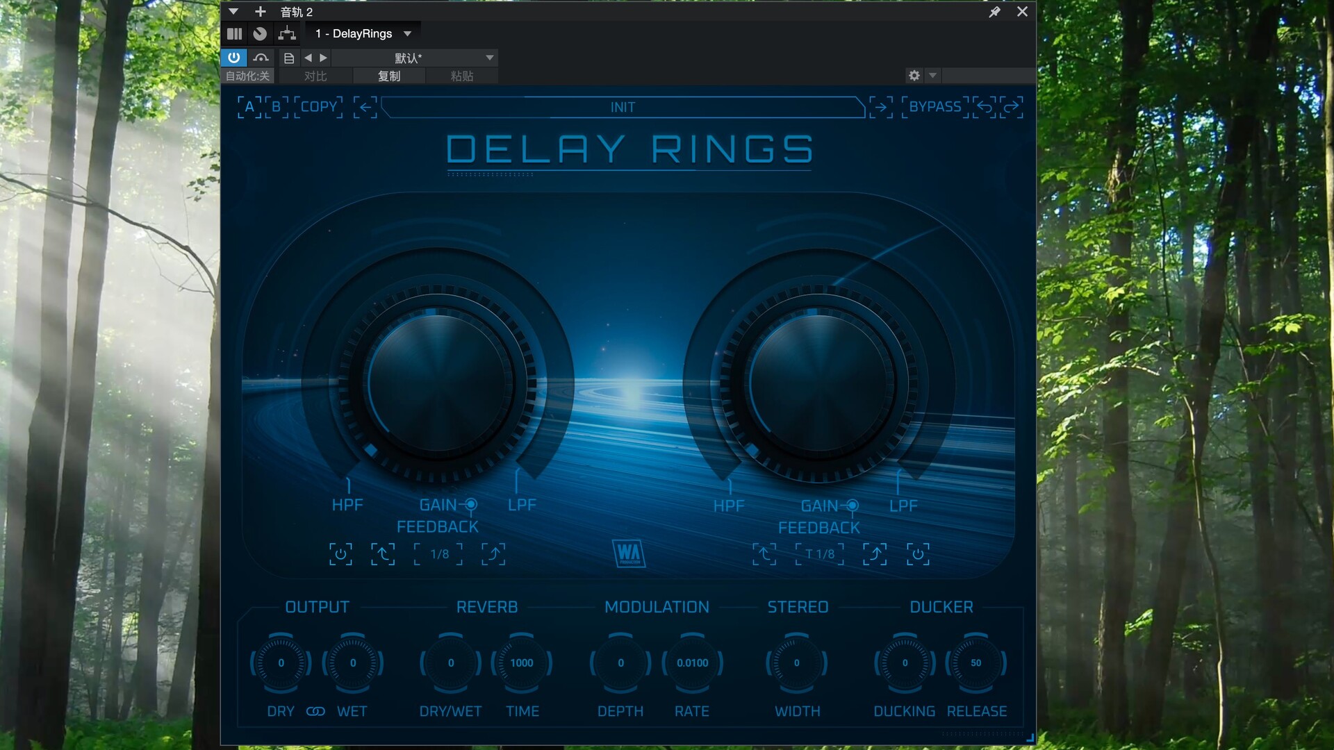Toggle power of the right delay ring

(918, 554)
